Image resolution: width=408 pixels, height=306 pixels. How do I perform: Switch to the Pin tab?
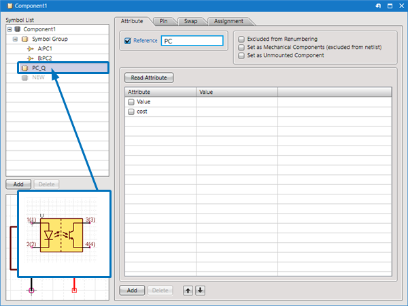(x=163, y=21)
